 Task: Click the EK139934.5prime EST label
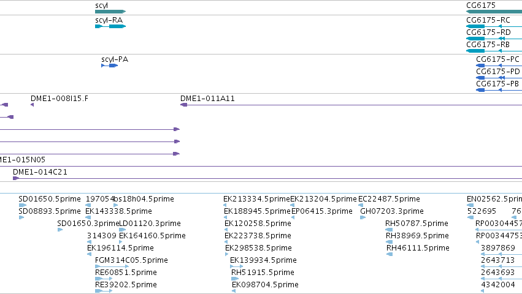(263, 260)
